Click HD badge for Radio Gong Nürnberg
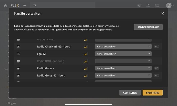Screen dimensions: 177x106 coord(156,75)
